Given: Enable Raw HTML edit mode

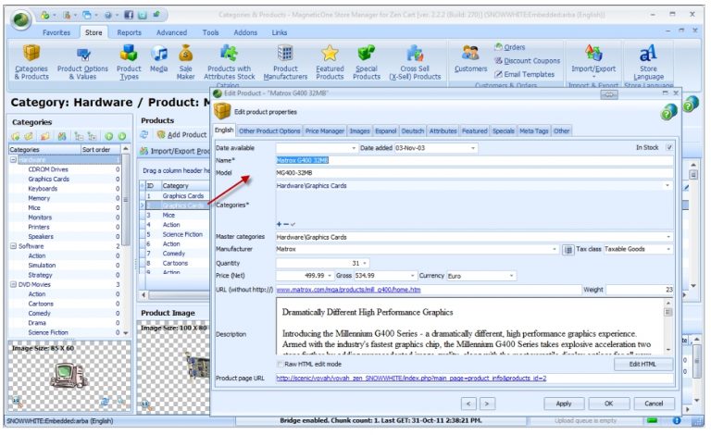Looking at the screenshot, I should (281, 364).
